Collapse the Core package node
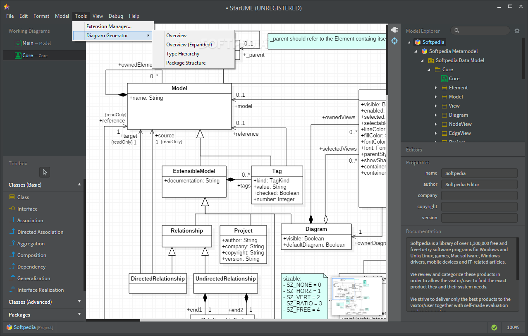The image size is (528, 336). tap(429, 70)
